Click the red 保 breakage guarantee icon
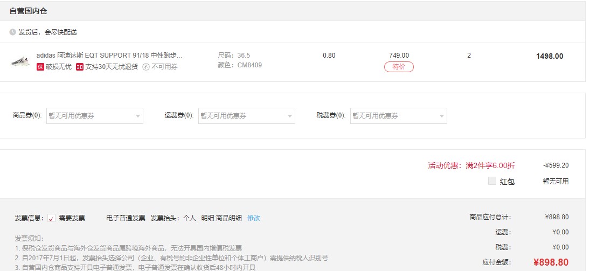This screenshot has width=597, height=271. (x=40, y=67)
